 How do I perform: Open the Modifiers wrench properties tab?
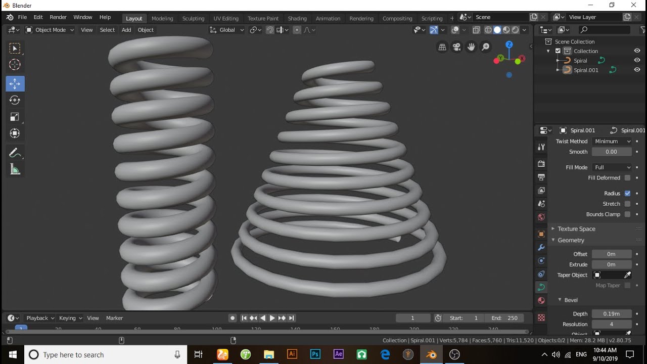coord(541,248)
